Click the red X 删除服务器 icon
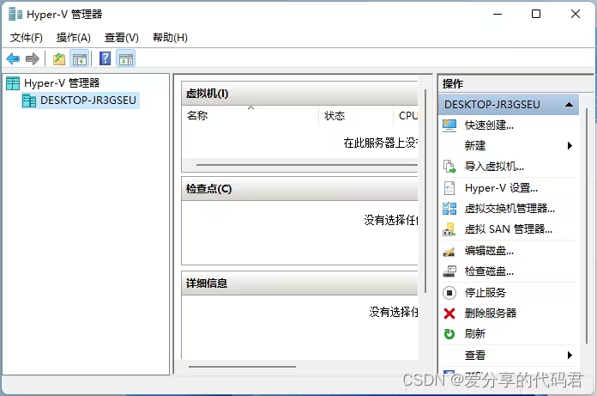Viewport: 597px width, 396px height. pos(449,314)
